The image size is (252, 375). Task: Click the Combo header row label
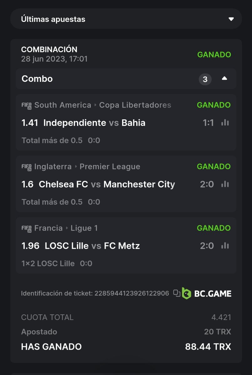(37, 79)
